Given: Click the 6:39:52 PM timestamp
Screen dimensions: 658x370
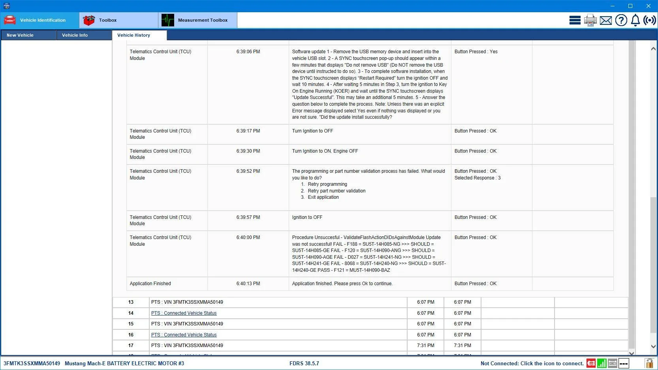Looking at the screenshot, I should coord(248,171).
